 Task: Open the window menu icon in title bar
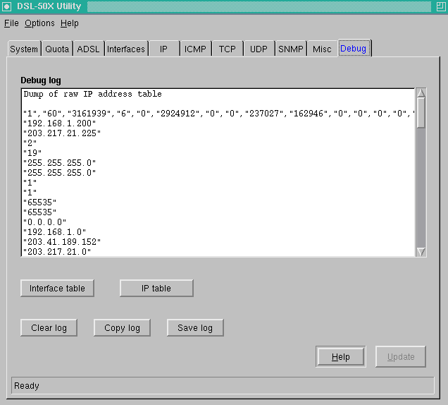[x=6, y=6]
